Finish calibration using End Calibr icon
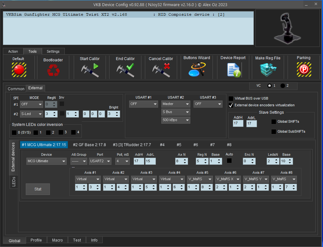 click(125, 70)
